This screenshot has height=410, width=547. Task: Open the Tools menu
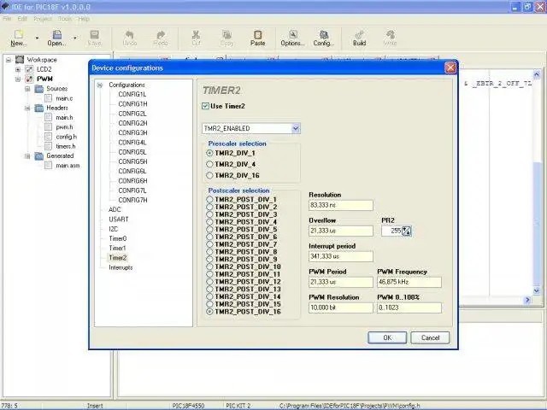click(65, 19)
